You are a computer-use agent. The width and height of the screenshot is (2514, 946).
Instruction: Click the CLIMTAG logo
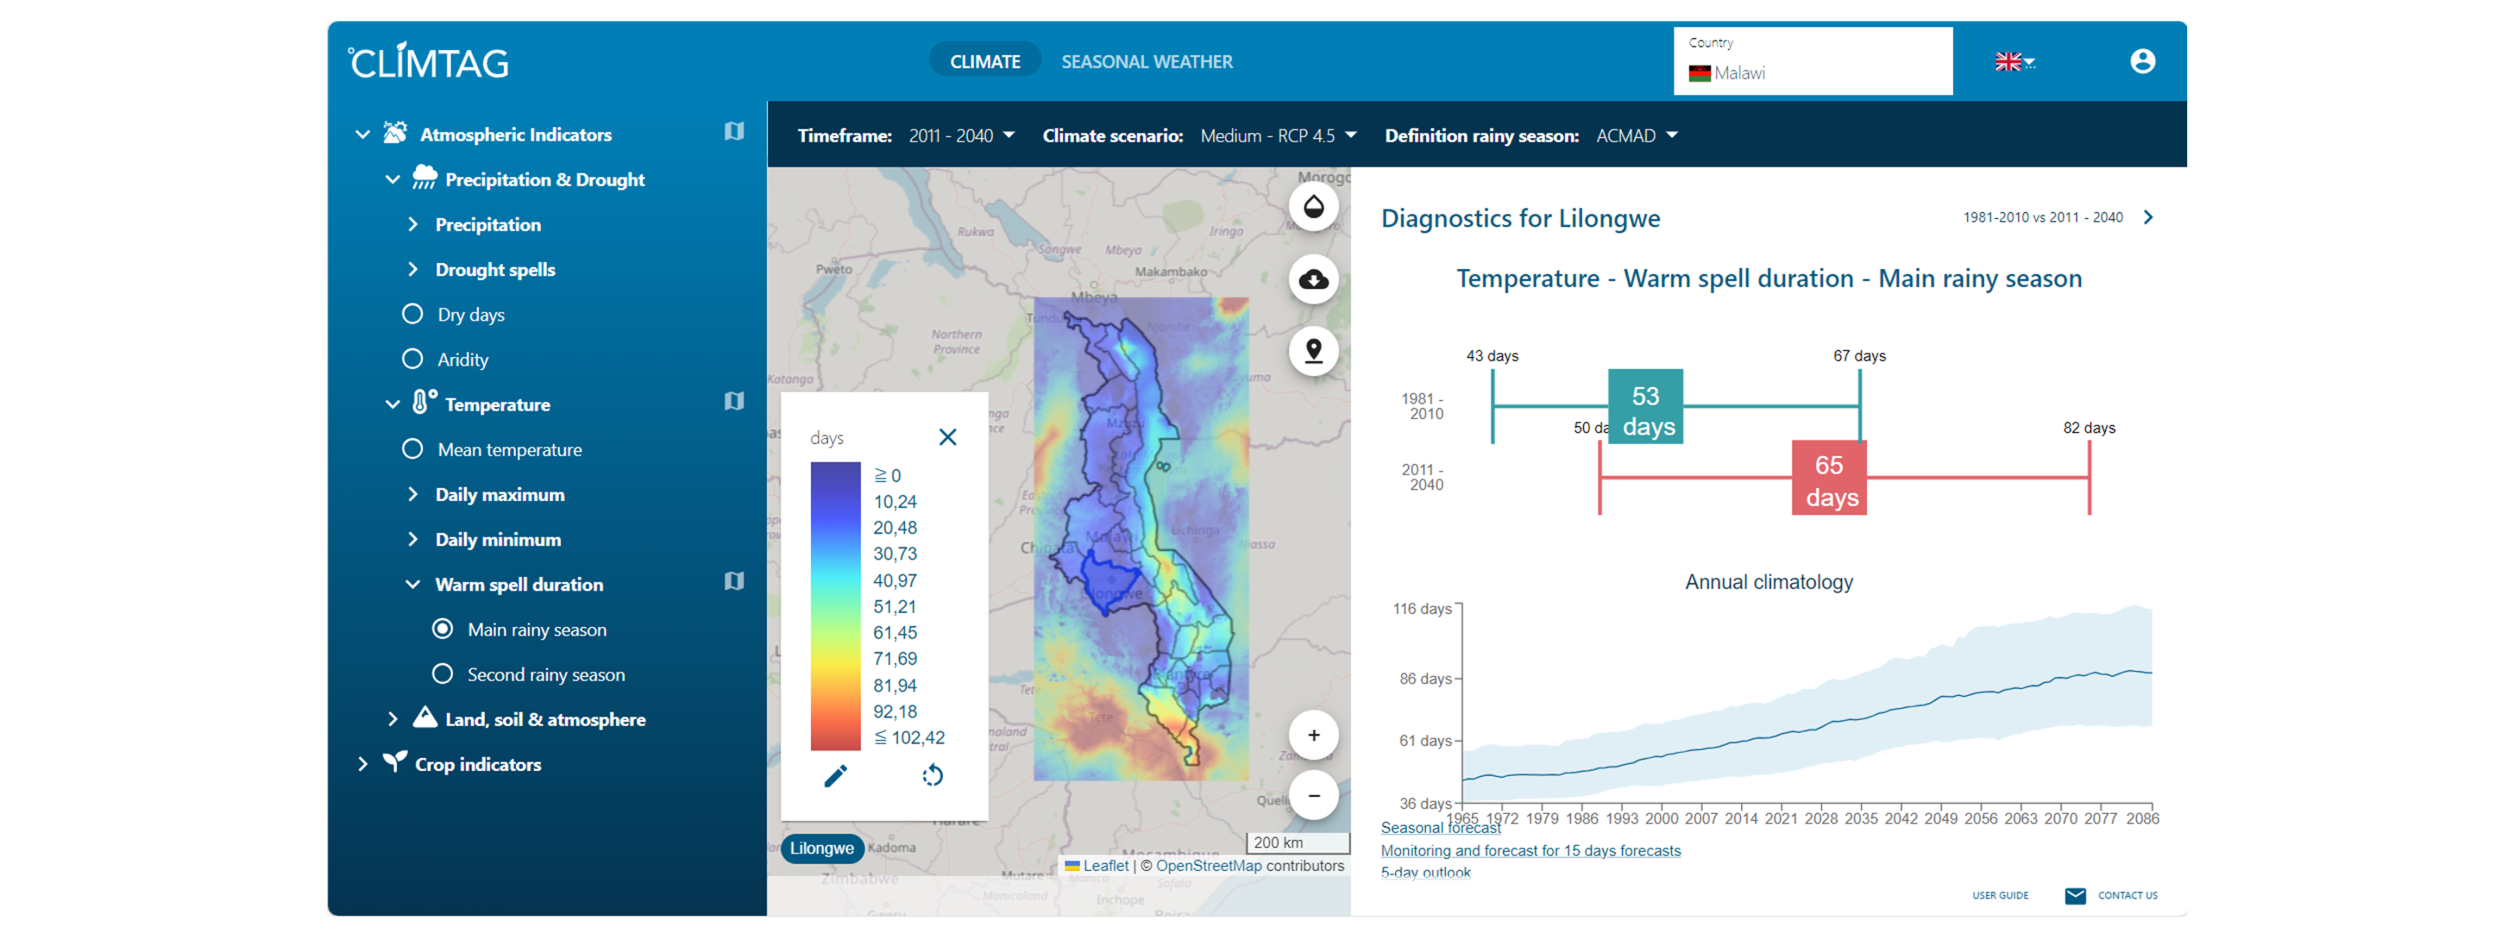(x=429, y=62)
